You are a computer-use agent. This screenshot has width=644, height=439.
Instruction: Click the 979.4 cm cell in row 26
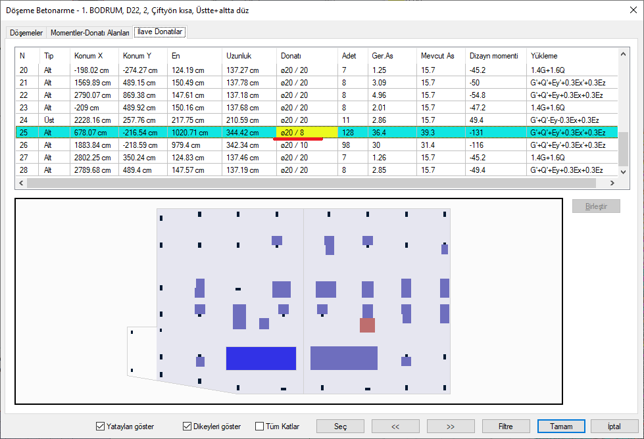(195, 145)
